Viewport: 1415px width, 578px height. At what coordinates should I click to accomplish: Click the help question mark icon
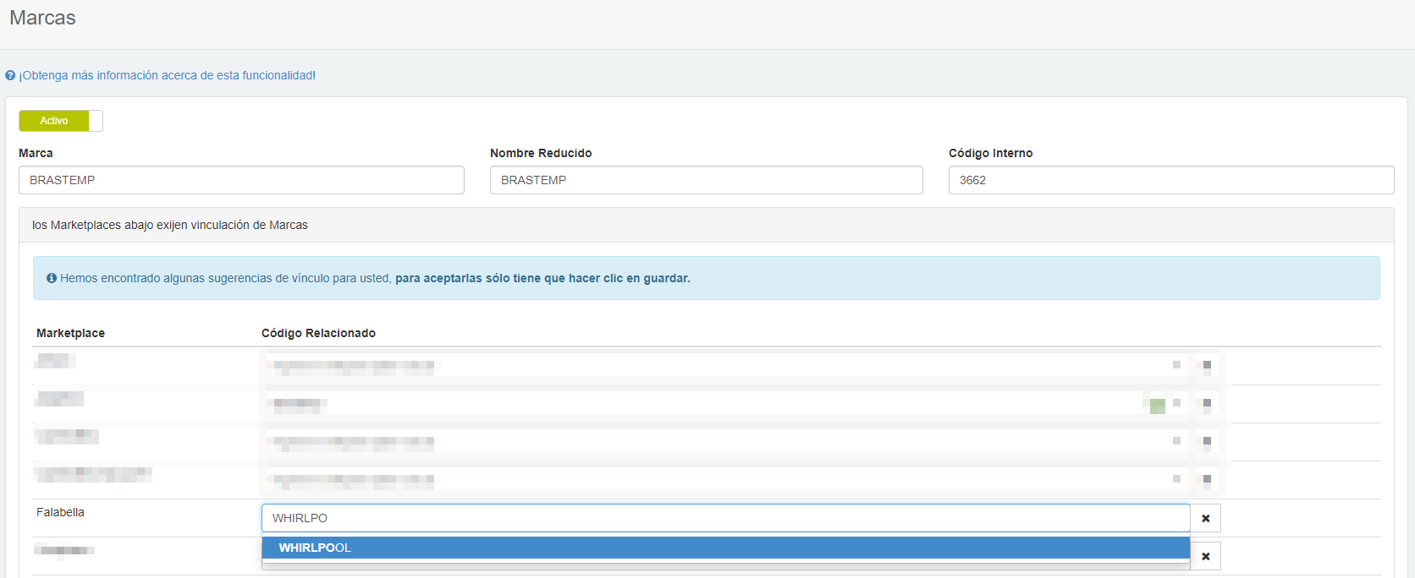pyautogui.click(x=10, y=75)
